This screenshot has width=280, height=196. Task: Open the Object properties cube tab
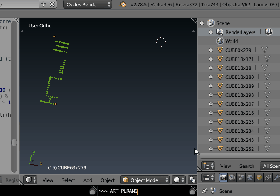point(259,178)
